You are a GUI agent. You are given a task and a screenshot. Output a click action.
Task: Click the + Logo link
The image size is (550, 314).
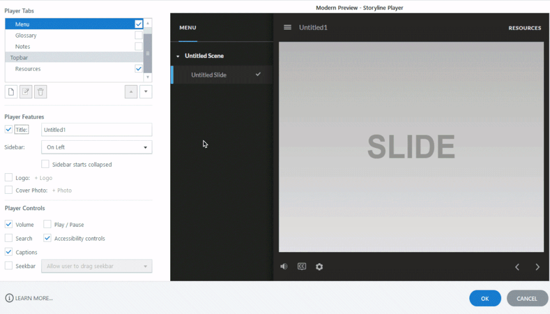44,178
